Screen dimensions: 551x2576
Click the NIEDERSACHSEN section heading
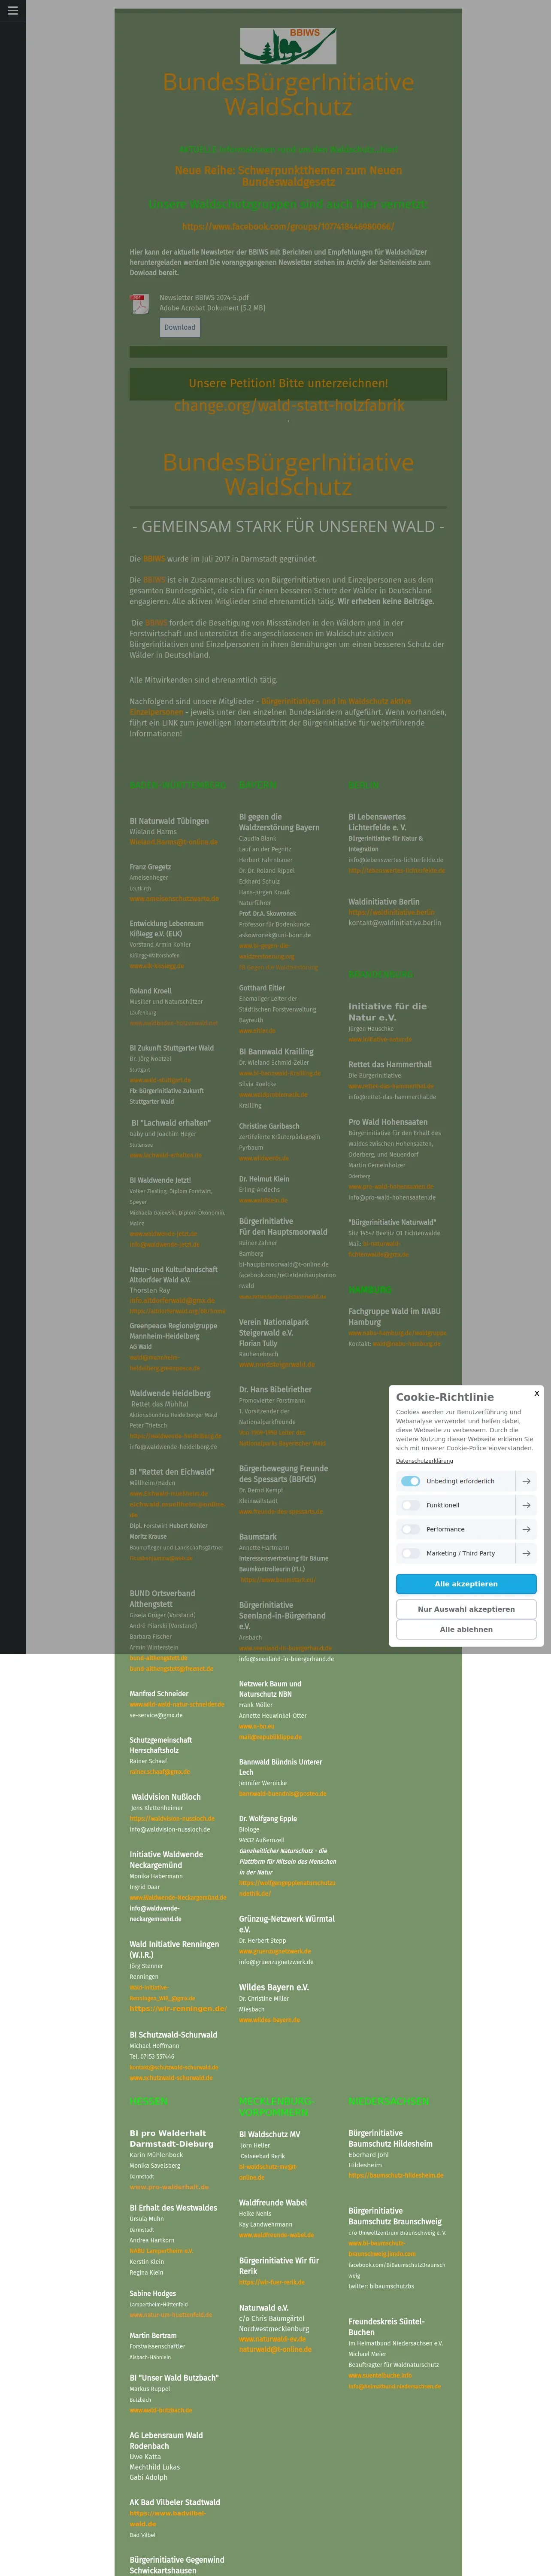pos(389,2102)
